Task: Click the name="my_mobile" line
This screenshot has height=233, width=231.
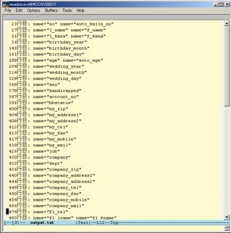Action: 42,139
